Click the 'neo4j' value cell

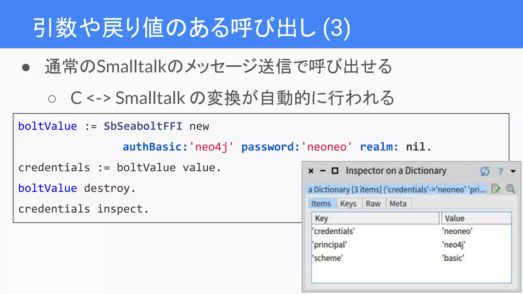pyautogui.click(x=454, y=245)
